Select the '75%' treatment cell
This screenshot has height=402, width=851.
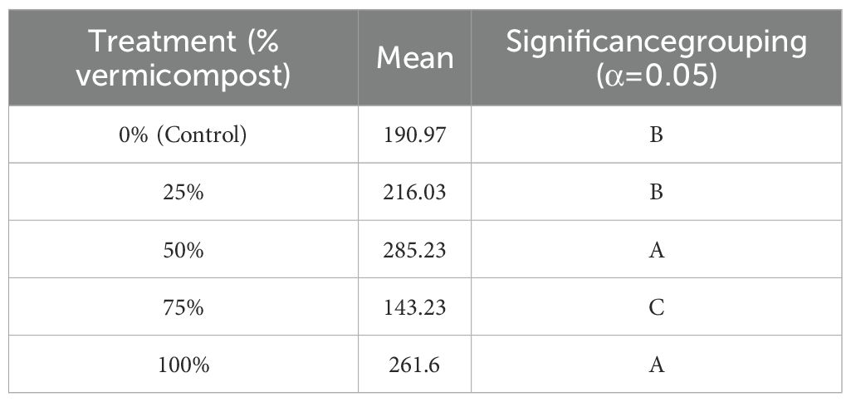[183, 306]
